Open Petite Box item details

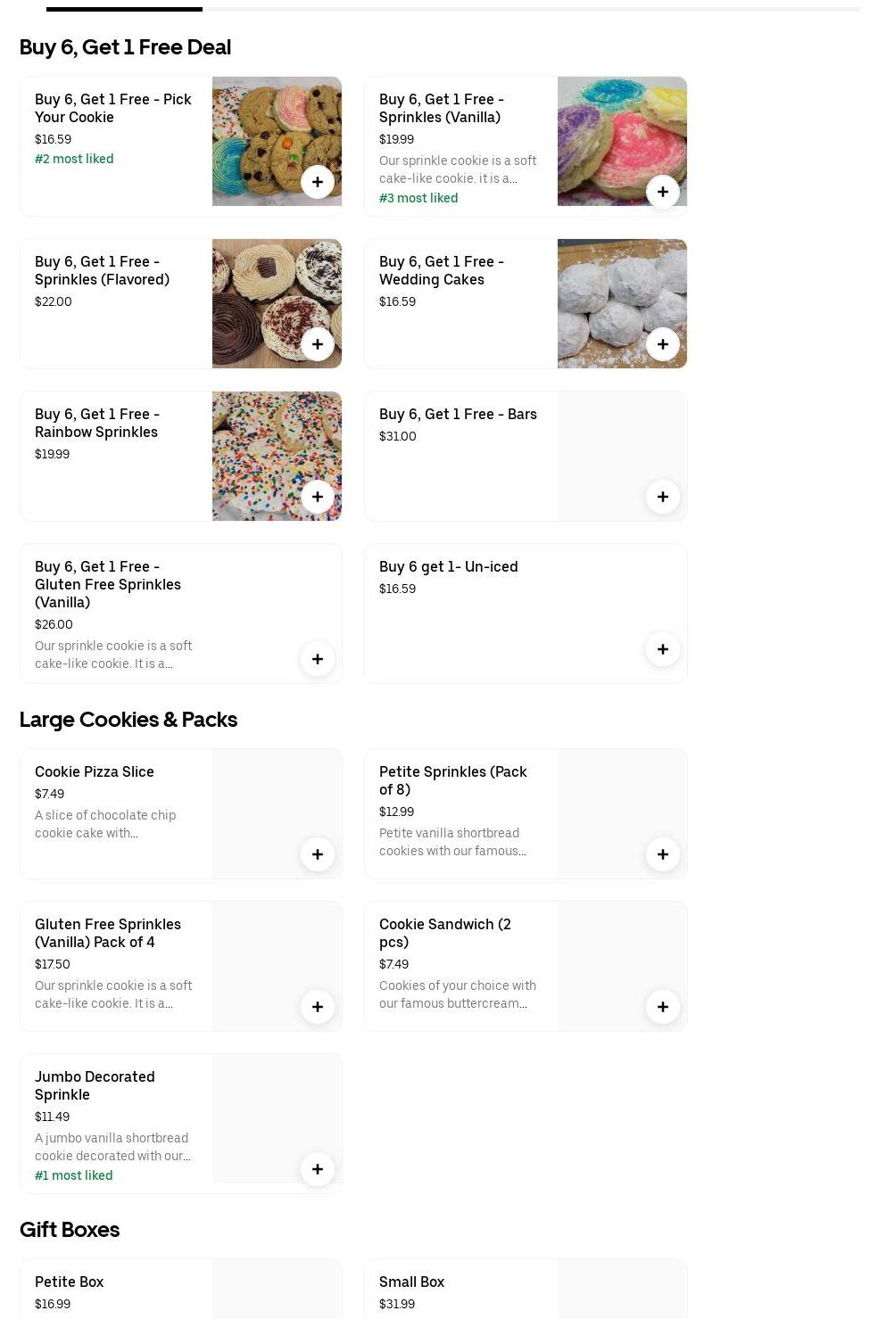coord(70,1282)
